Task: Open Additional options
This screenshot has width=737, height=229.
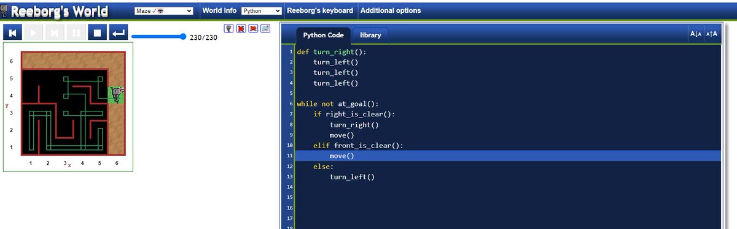Action: [x=391, y=10]
